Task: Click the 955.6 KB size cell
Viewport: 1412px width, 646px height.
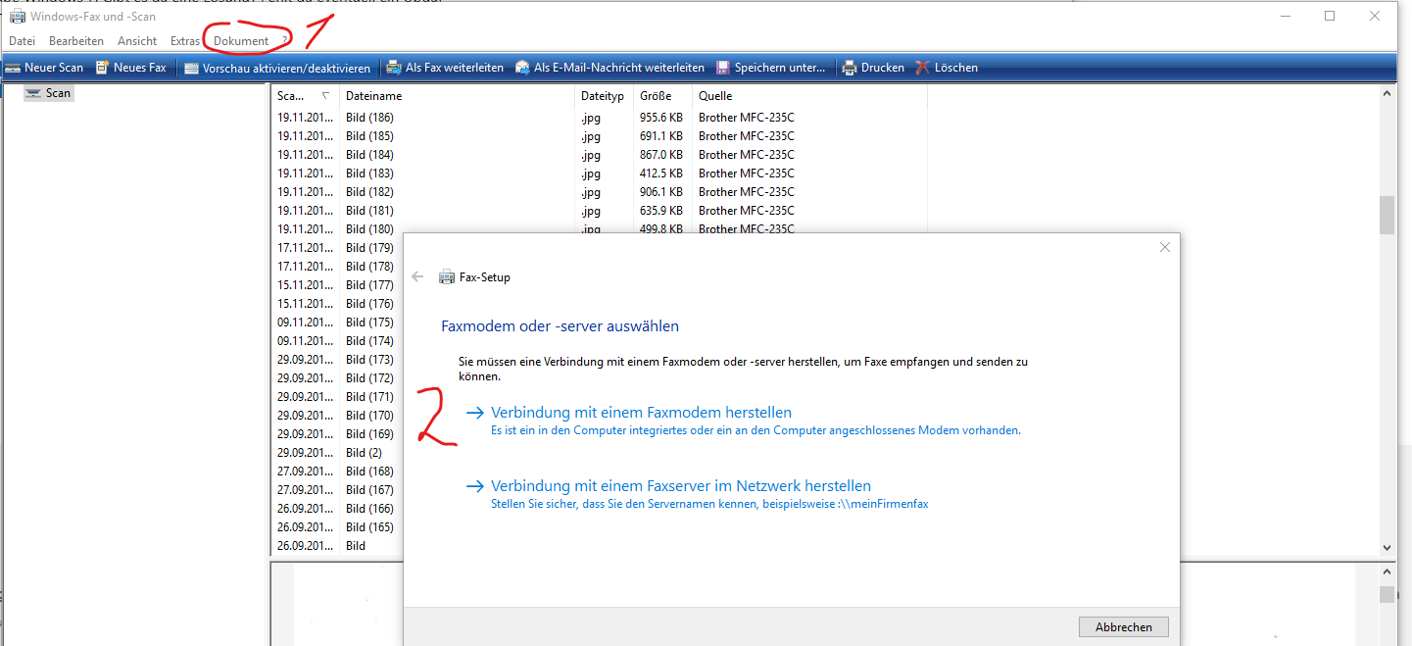Action: point(661,118)
